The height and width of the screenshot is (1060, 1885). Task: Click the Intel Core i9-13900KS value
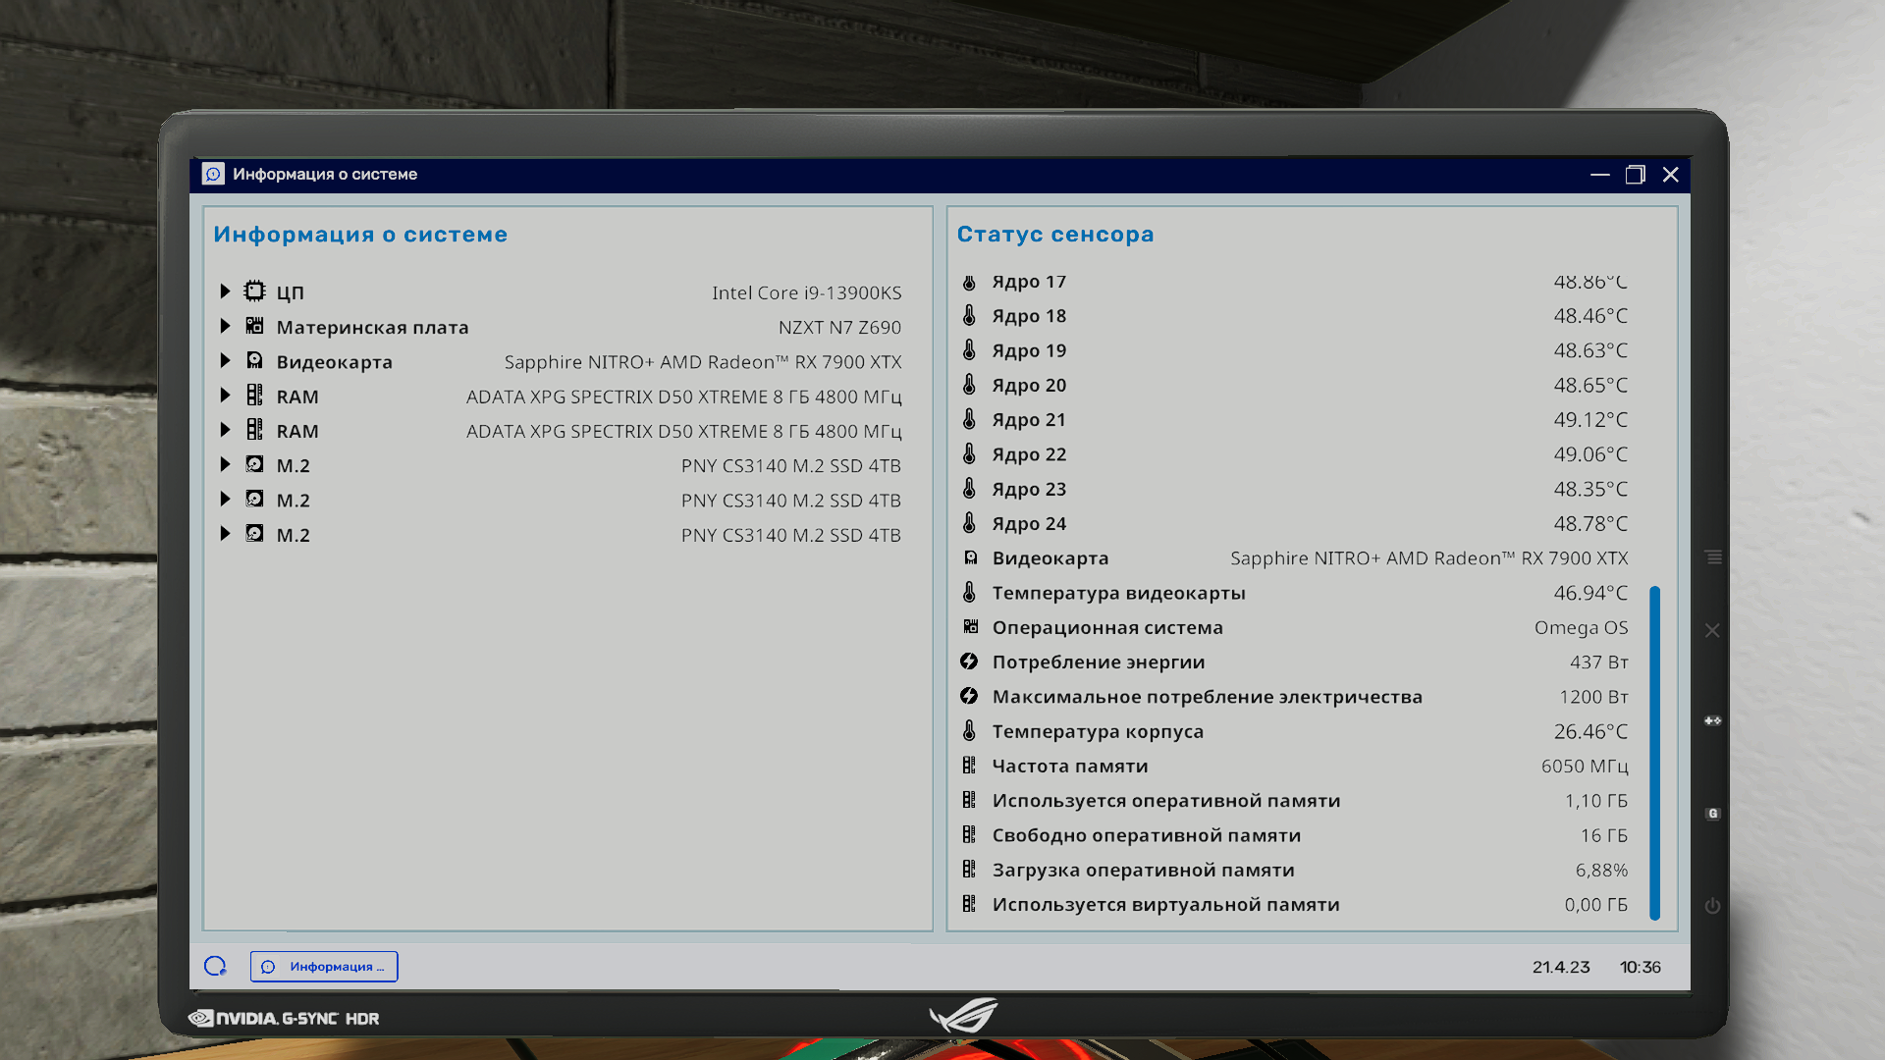(807, 292)
